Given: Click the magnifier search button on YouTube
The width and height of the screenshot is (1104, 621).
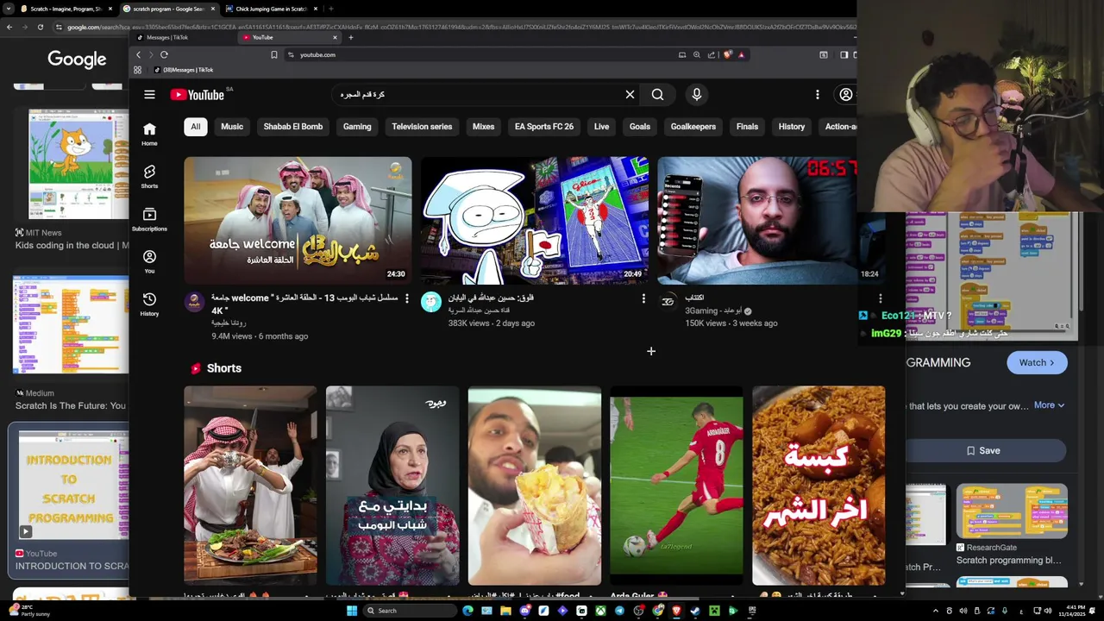Looking at the screenshot, I should point(657,95).
